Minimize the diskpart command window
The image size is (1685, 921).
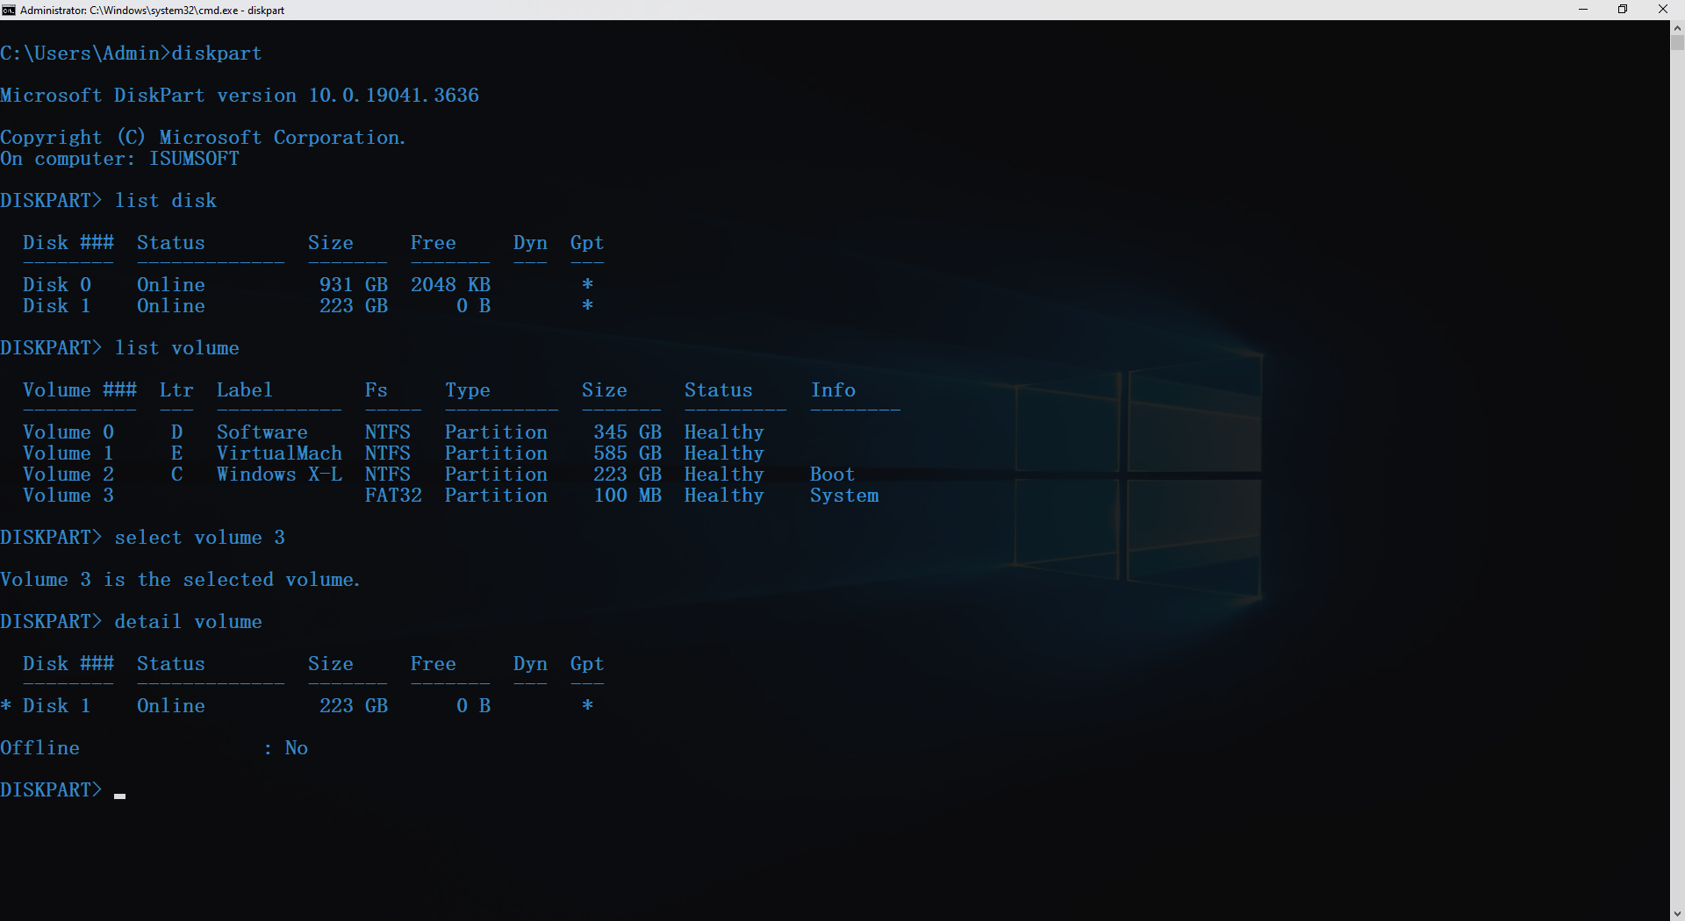point(1583,10)
